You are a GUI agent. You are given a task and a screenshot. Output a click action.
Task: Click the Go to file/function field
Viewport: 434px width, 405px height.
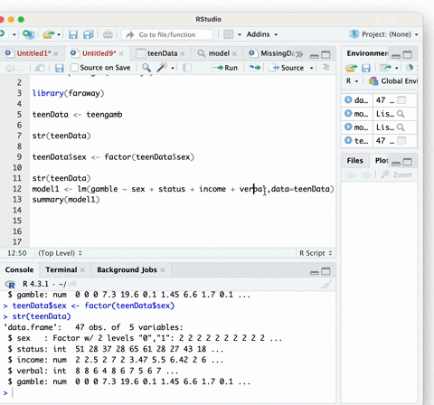tap(167, 34)
